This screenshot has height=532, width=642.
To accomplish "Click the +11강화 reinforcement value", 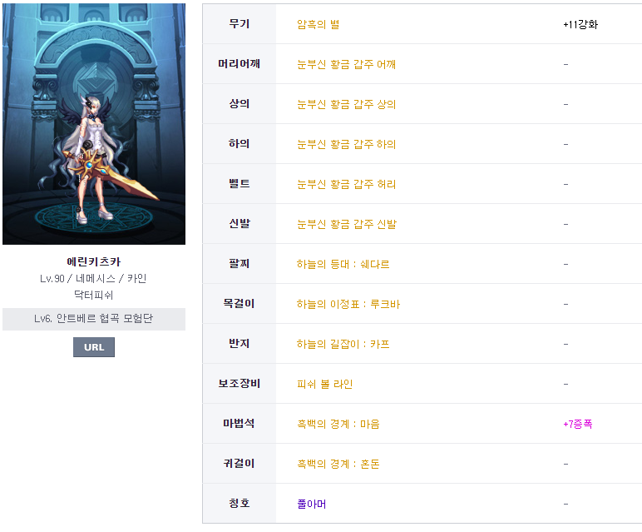I will (580, 24).
